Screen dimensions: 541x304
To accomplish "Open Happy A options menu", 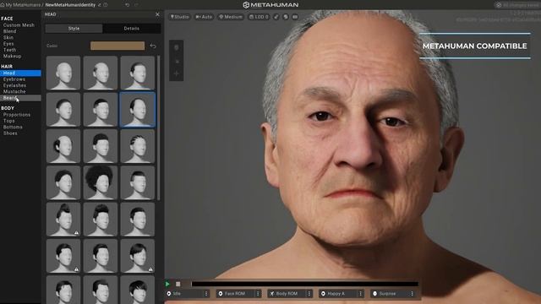I will pyautogui.click(x=361, y=294).
